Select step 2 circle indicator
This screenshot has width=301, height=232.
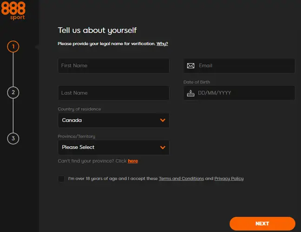click(x=13, y=92)
